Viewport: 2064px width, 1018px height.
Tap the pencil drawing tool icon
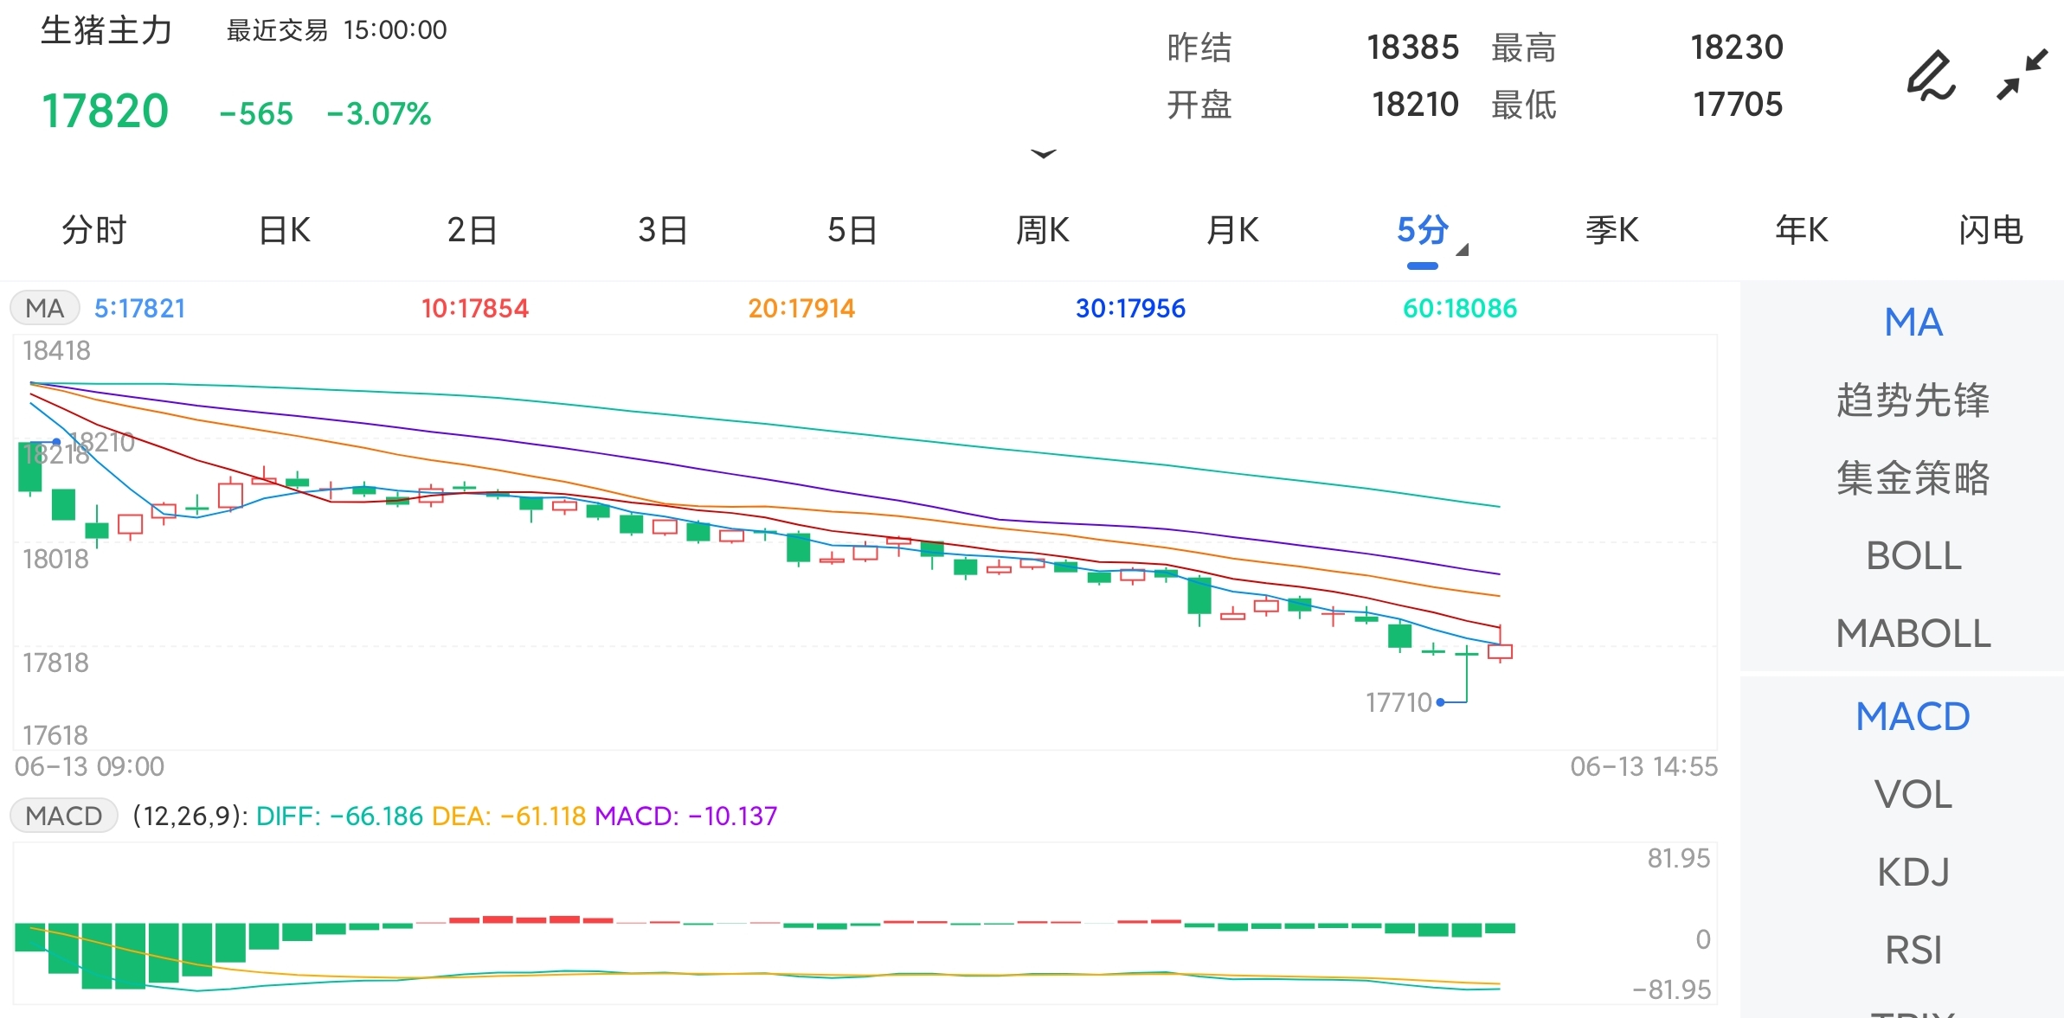(x=1932, y=76)
